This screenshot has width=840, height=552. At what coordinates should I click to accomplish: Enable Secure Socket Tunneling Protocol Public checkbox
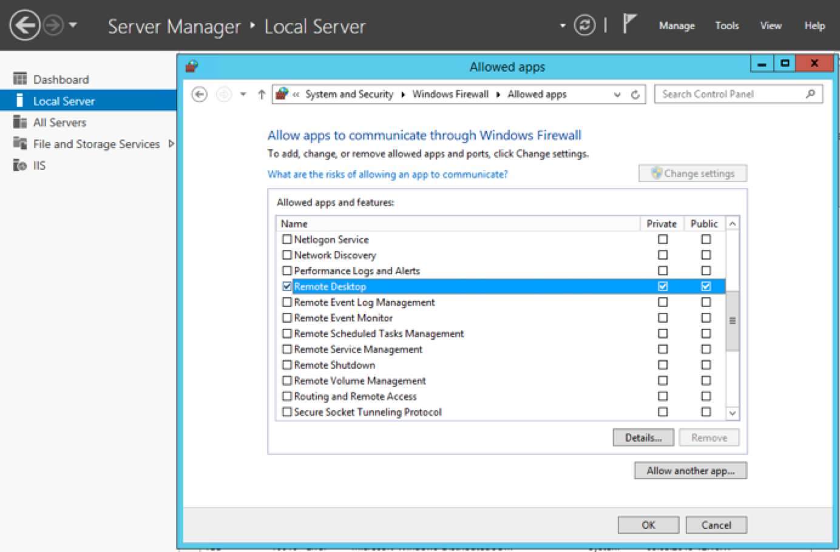[706, 412]
